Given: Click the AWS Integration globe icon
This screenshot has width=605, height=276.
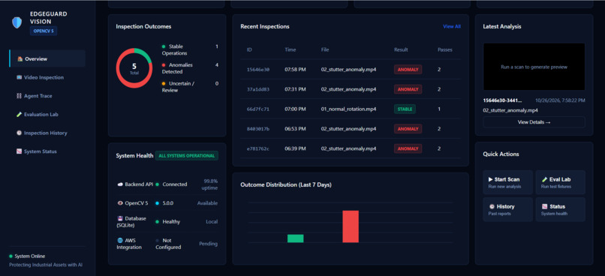Looking at the screenshot, I should pos(120,240).
